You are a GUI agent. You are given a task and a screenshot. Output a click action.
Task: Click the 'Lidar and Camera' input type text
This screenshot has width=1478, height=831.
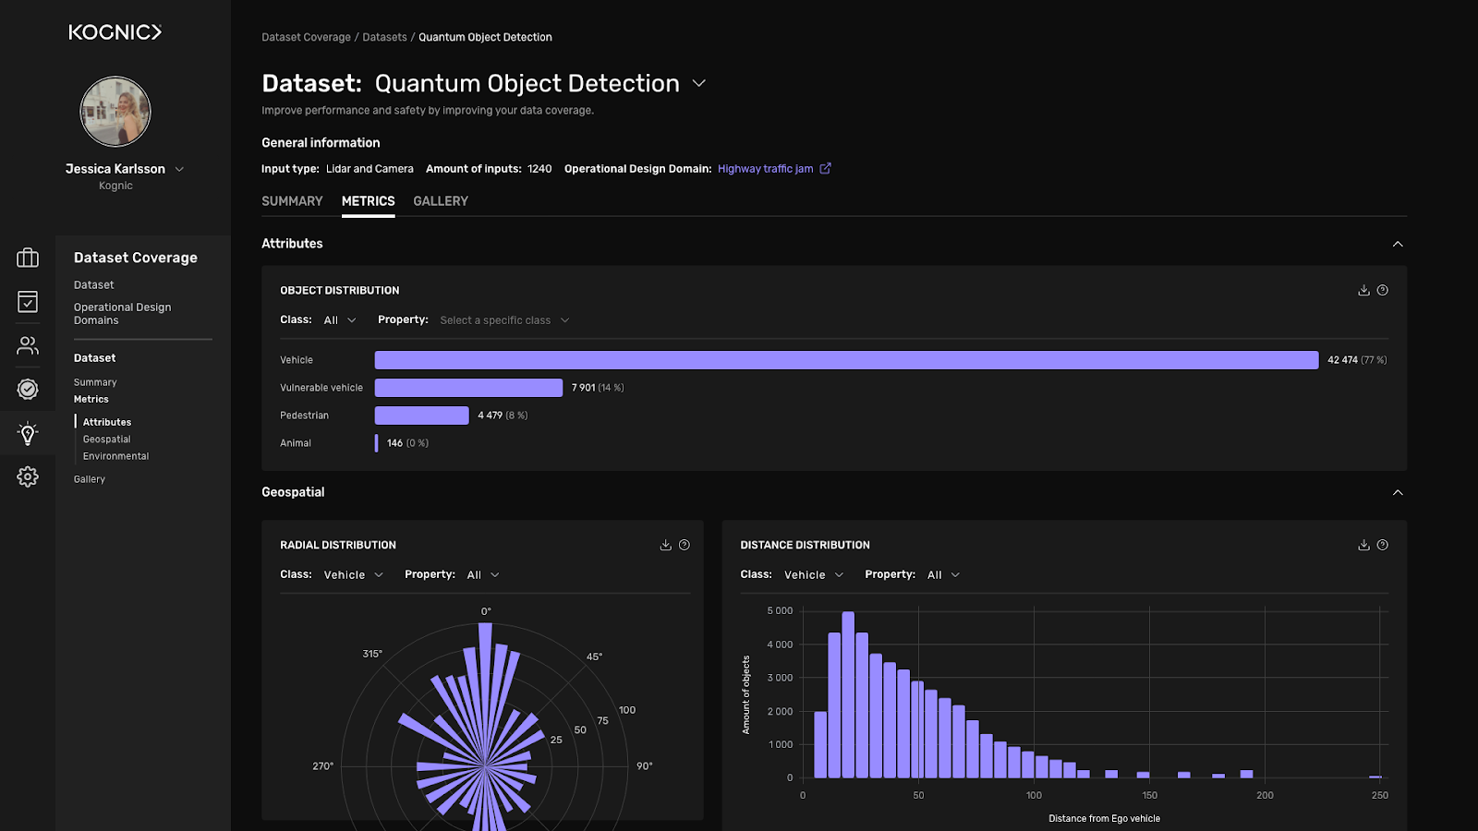pos(369,169)
